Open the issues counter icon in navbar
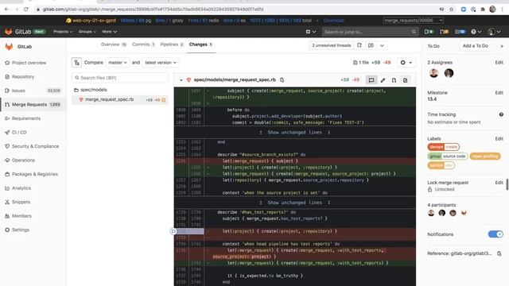This screenshot has height=286, width=509. (x=429, y=32)
